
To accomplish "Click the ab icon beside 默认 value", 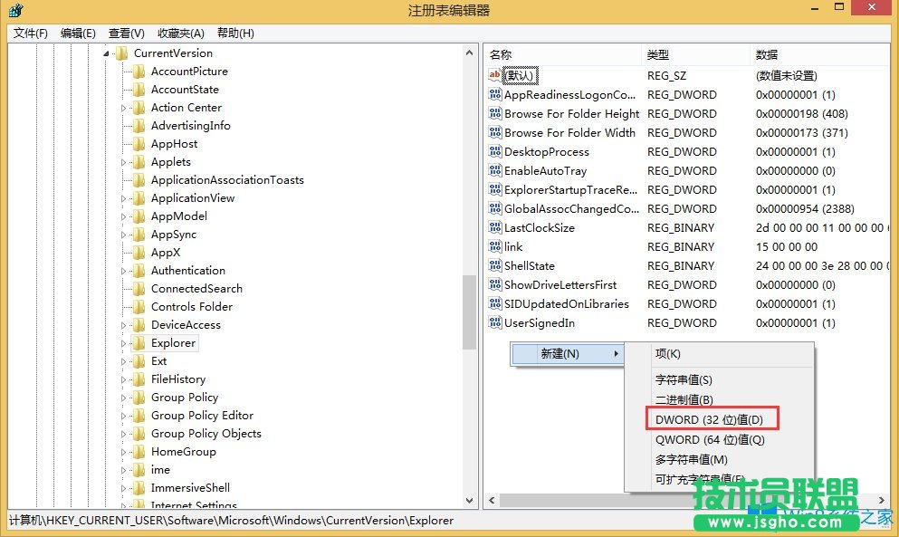I will (x=494, y=75).
